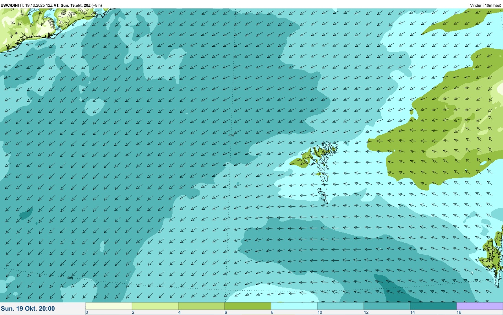Click the 'VT: Sun. 19.okt. 20Z' valid time text
503x315 pixels.
72,5
